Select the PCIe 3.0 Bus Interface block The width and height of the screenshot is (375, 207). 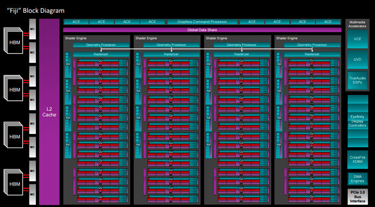(357, 196)
